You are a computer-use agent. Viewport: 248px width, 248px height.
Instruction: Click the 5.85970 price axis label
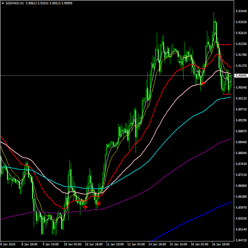[x=241, y=208]
